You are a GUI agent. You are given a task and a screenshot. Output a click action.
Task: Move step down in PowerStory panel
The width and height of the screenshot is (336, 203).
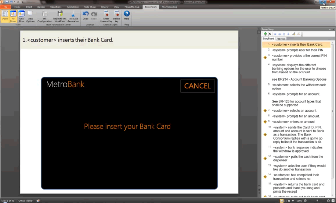288,34
